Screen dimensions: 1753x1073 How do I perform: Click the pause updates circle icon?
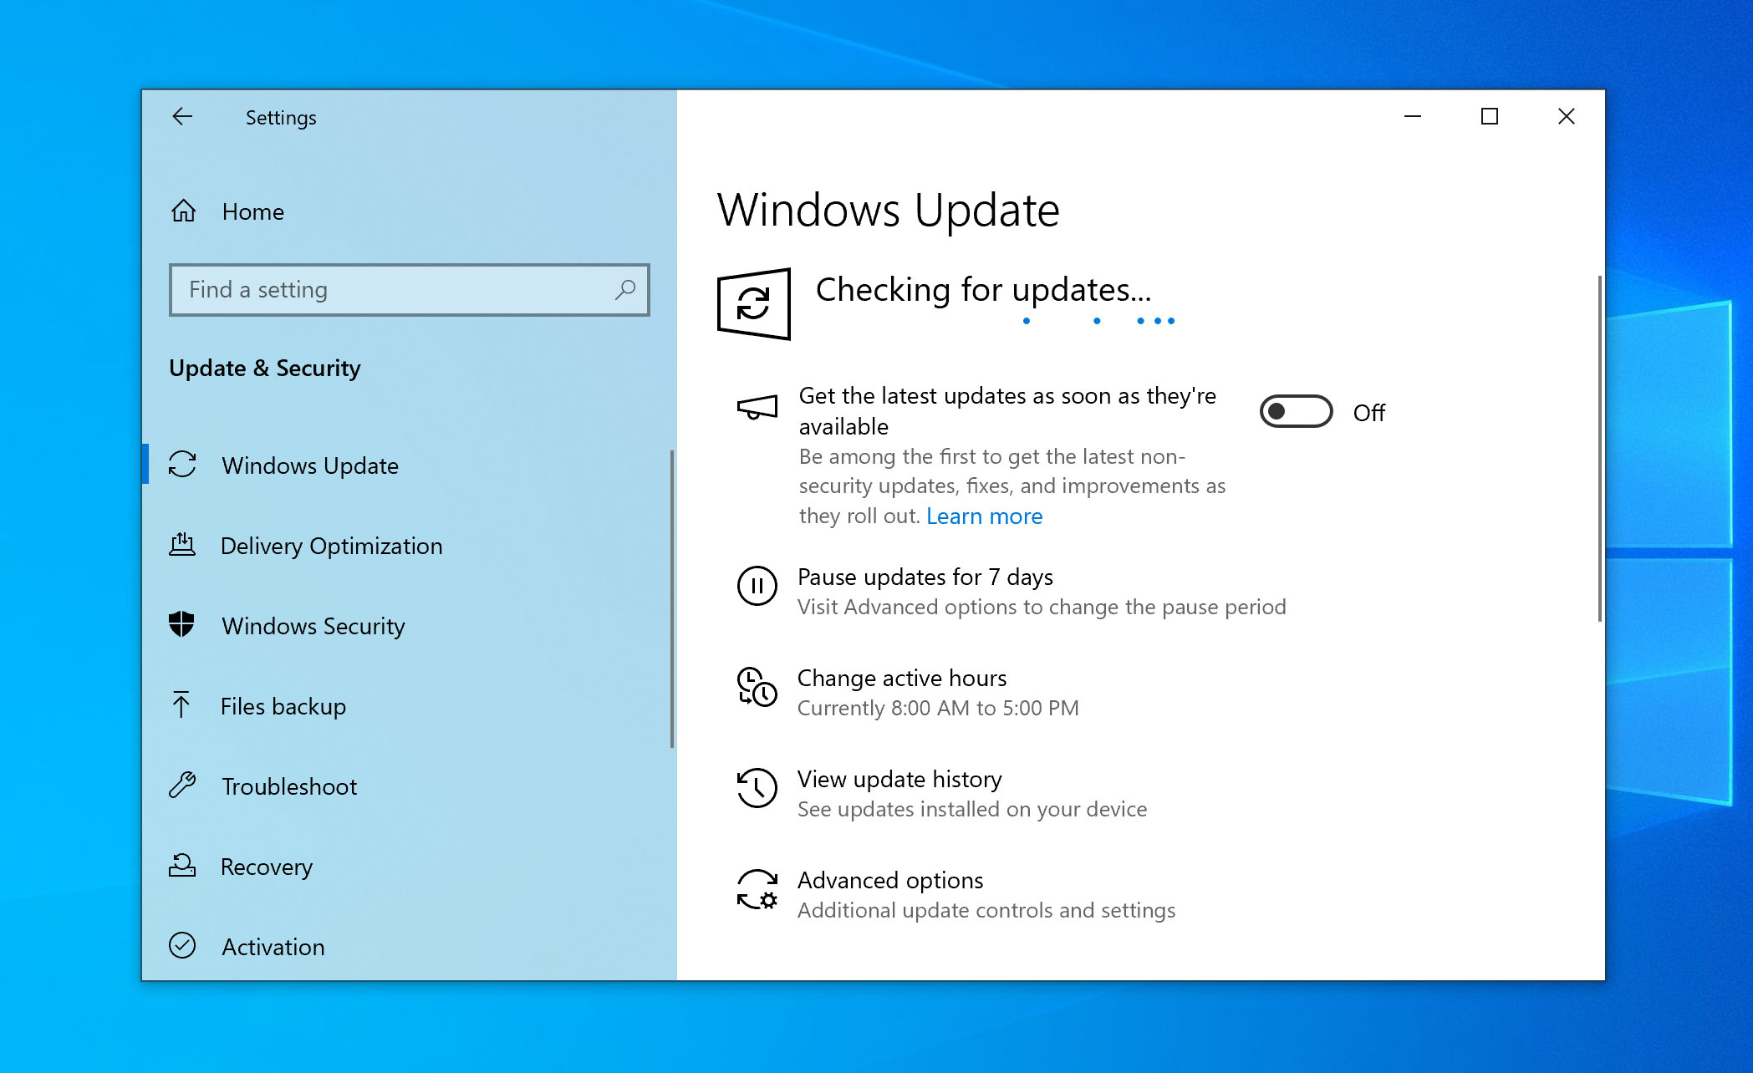click(757, 586)
